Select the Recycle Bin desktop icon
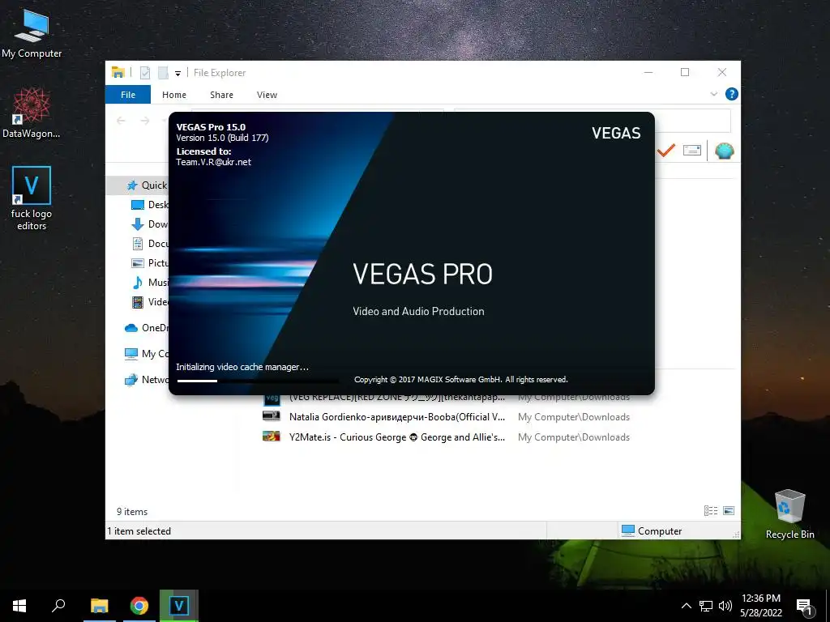This screenshot has width=830, height=622. [789, 514]
